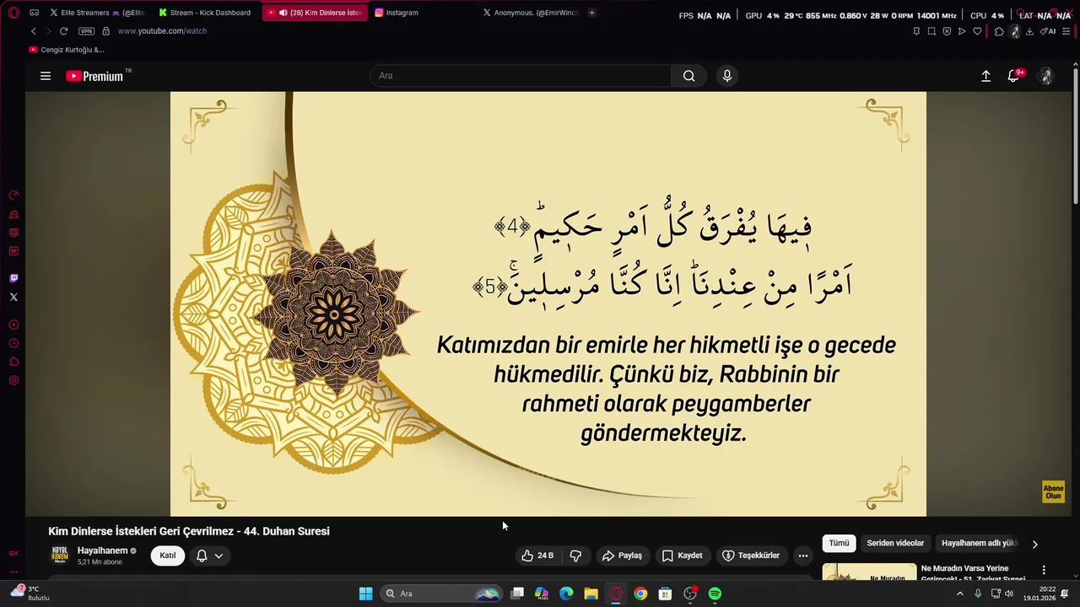Open the browser profile avatar in toolbar

[1015, 31]
